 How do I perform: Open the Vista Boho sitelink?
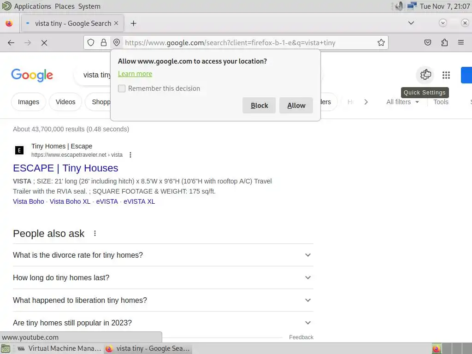[x=28, y=201]
